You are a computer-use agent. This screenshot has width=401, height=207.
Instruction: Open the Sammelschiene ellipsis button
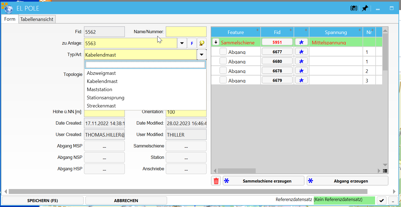[186, 146]
